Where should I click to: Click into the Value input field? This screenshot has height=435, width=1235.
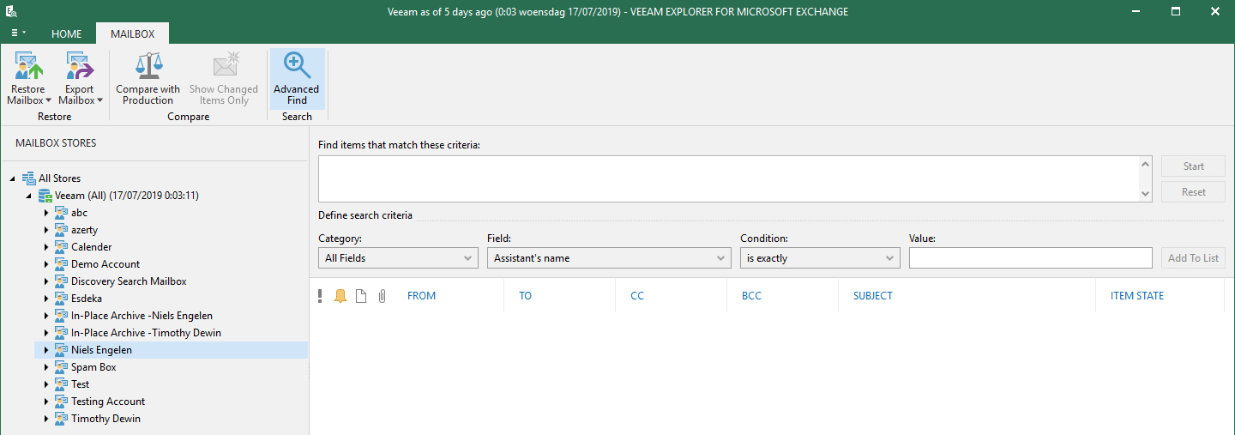(1030, 258)
